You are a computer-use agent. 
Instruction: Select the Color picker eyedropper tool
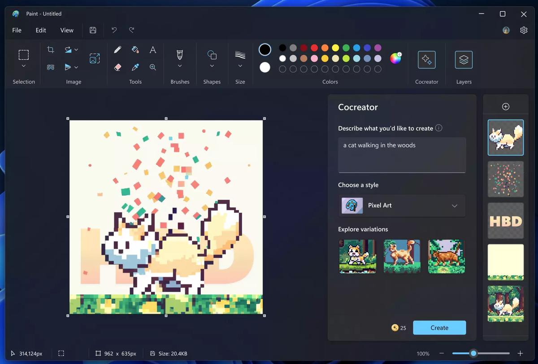coord(135,67)
